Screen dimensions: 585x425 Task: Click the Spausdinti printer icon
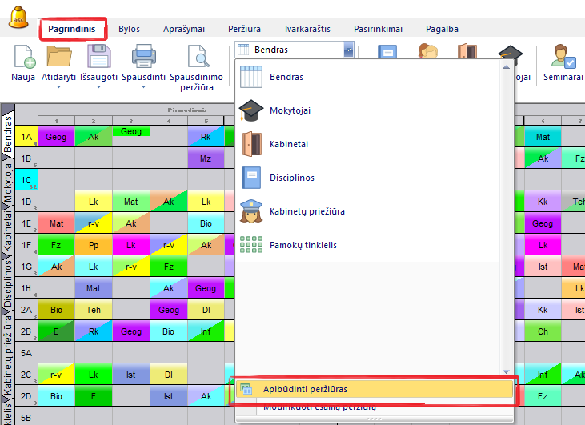pos(143,58)
